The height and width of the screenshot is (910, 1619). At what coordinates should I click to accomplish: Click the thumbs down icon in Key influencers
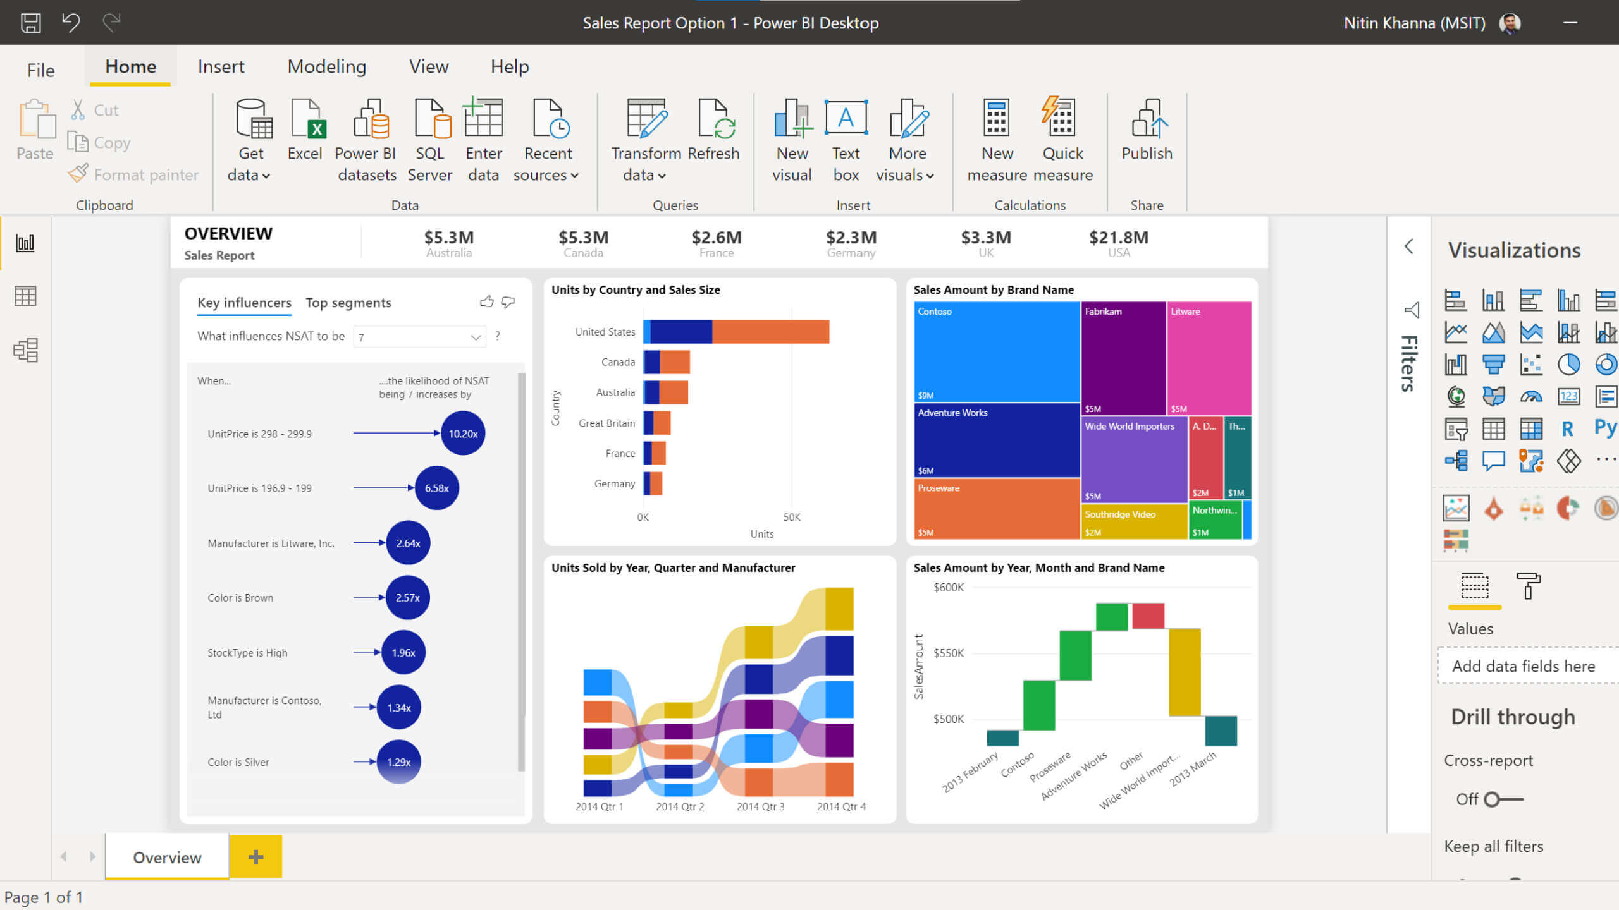pos(508,302)
